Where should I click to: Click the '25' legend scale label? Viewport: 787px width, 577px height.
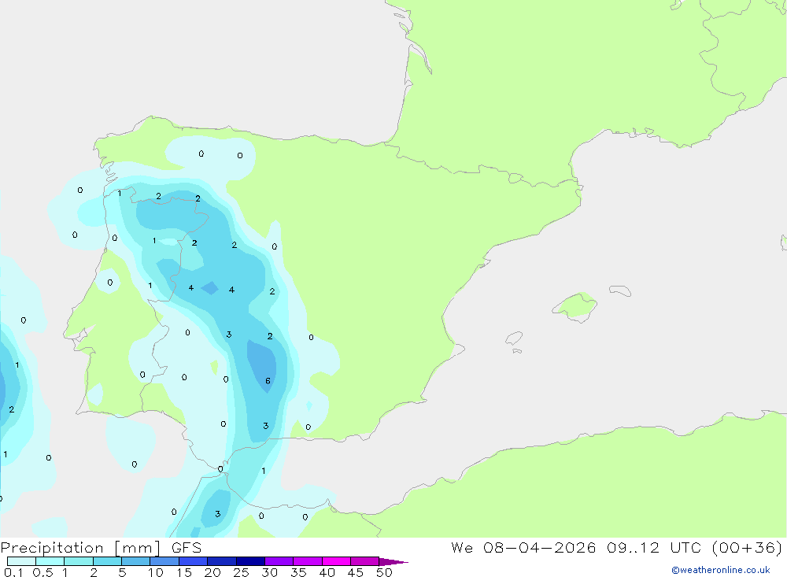[x=242, y=572]
